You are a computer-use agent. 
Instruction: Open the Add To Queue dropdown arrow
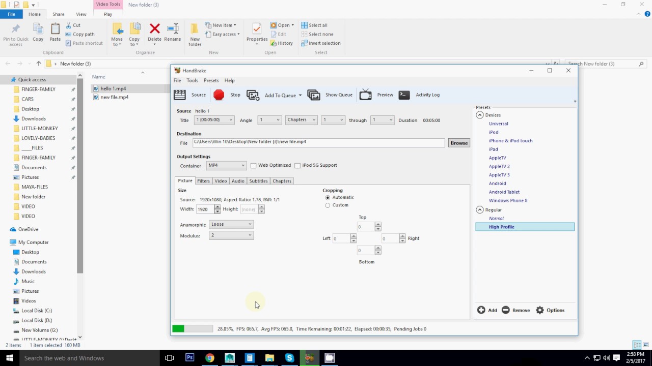coord(300,96)
